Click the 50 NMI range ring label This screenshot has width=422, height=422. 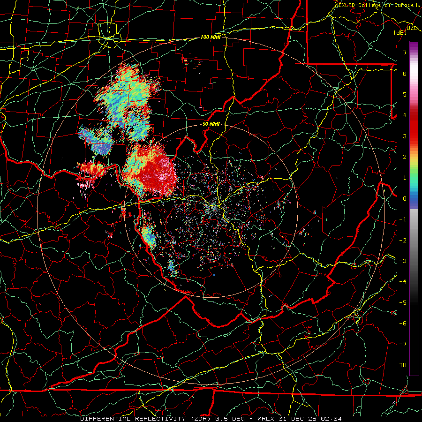[x=211, y=124]
